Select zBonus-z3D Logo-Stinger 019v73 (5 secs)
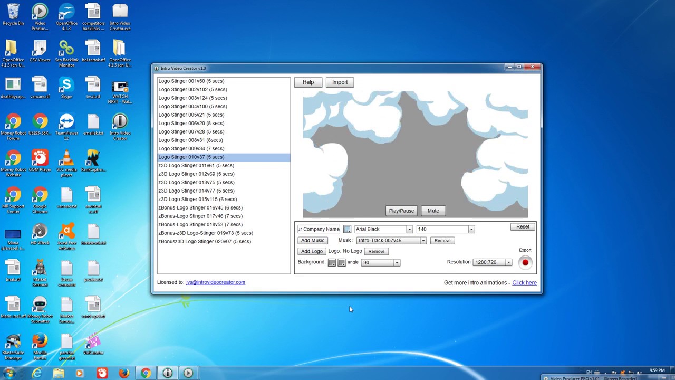Screen dimensions: 675x380 (x=224, y=233)
